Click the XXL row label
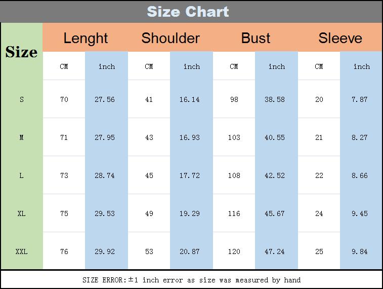This screenshot has height=289, width=383. coord(22,251)
